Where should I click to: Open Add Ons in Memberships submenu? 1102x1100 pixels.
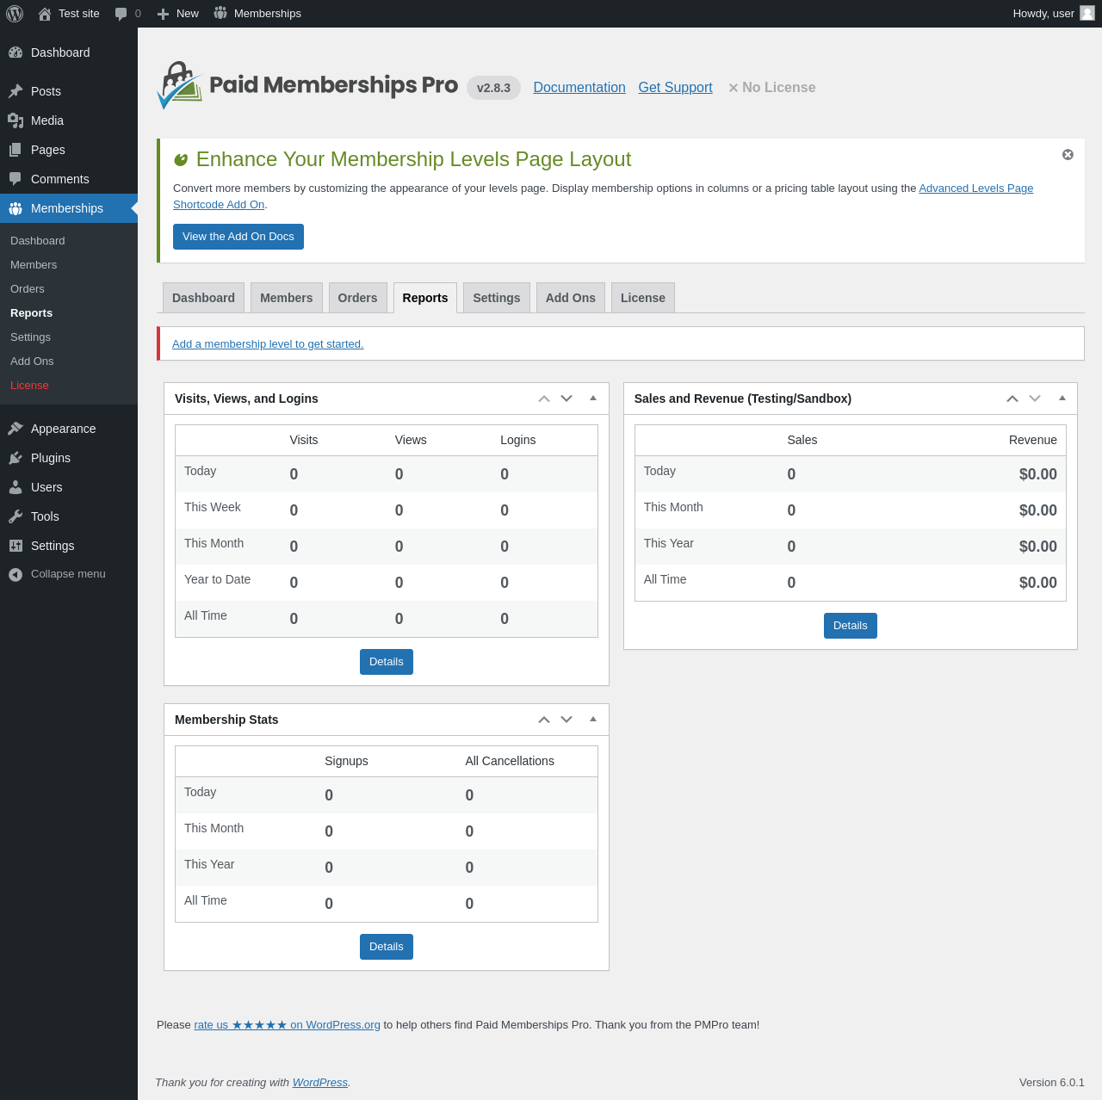(x=32, y=362)
